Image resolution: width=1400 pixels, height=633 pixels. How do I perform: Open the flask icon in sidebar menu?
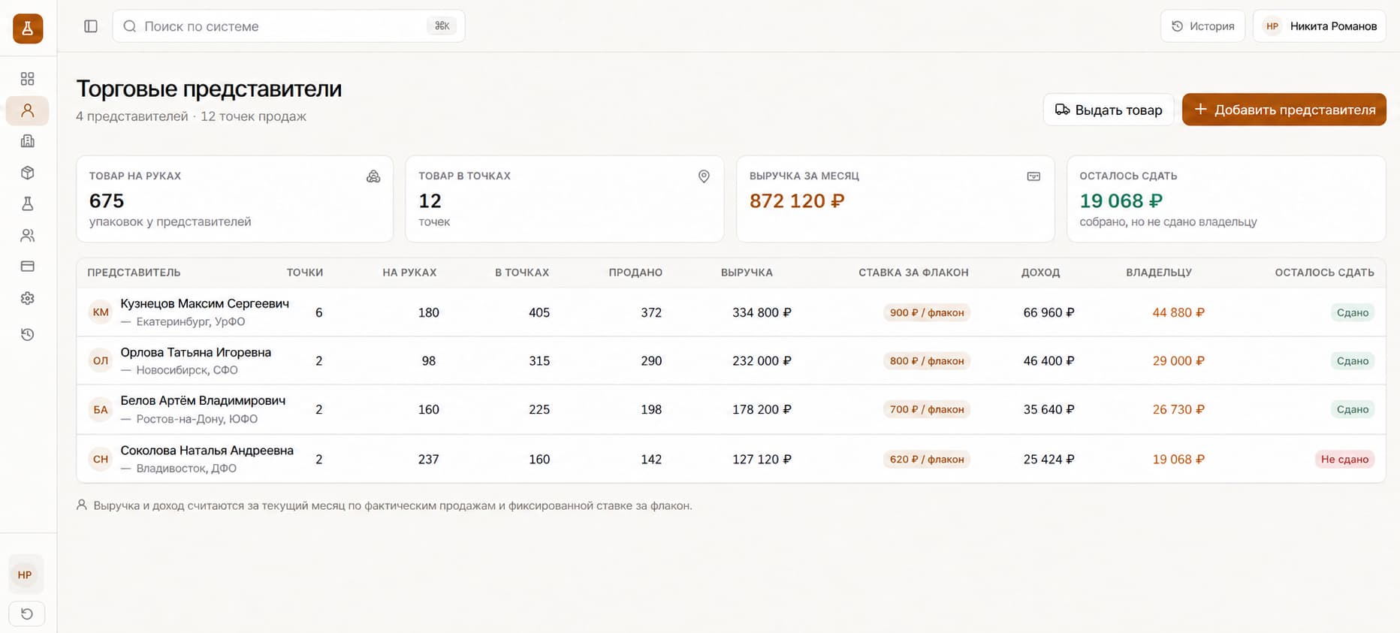28,203
